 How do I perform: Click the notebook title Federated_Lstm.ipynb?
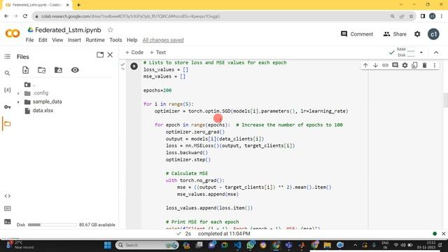[68, 29]
